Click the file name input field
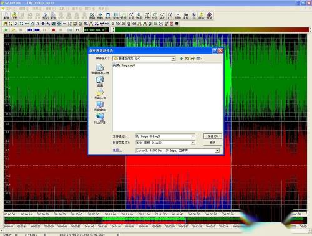The height and width of the screenshot is (236, 312). click(x=163, y=136)
